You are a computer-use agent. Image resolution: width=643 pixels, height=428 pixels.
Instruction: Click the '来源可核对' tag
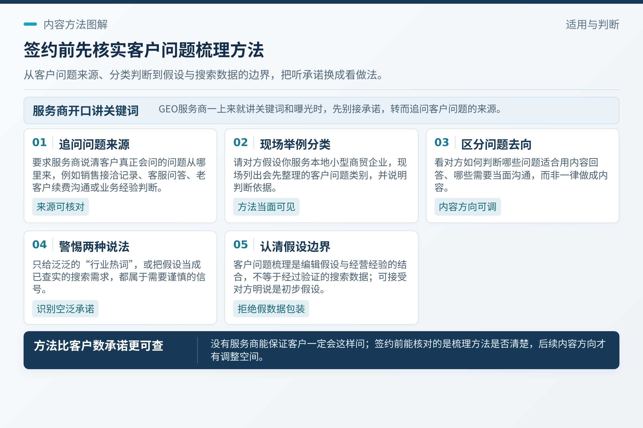pos(61,207)
